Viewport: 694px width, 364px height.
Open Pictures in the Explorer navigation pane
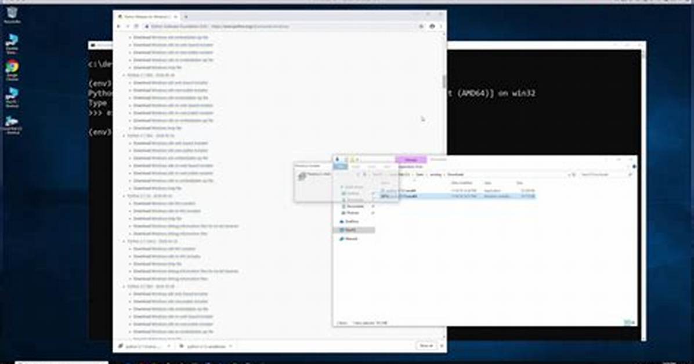click(353, 213)
